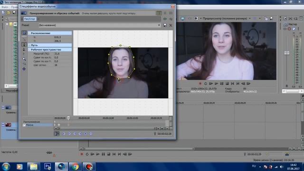Click the Master bus icon

coord(285,24)
